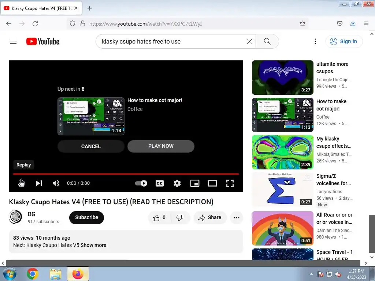Image resolution: width=375 pixels, height=281 pixels.
Task: Click tray volume speaker icon
Action: (338, 274)
